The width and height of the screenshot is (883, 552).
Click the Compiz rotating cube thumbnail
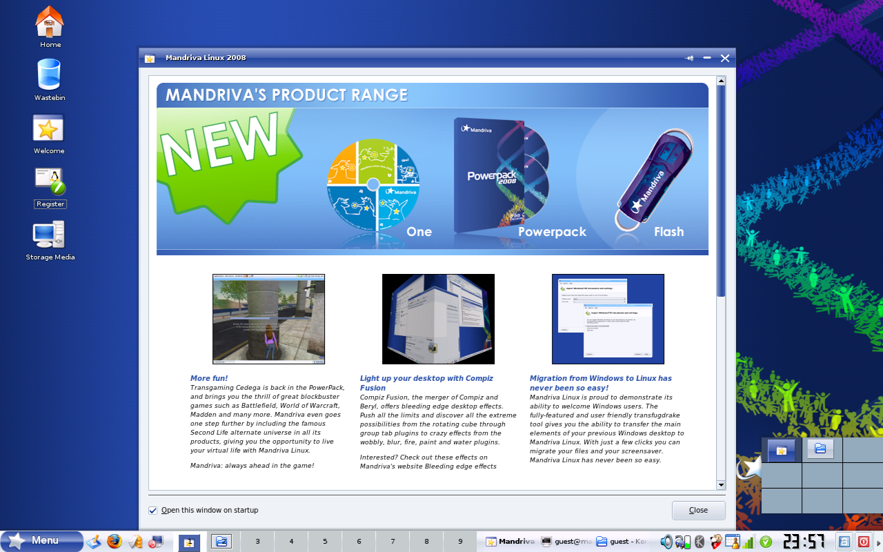pos(438,319)
